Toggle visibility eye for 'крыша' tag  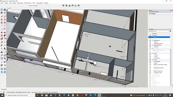150,36
